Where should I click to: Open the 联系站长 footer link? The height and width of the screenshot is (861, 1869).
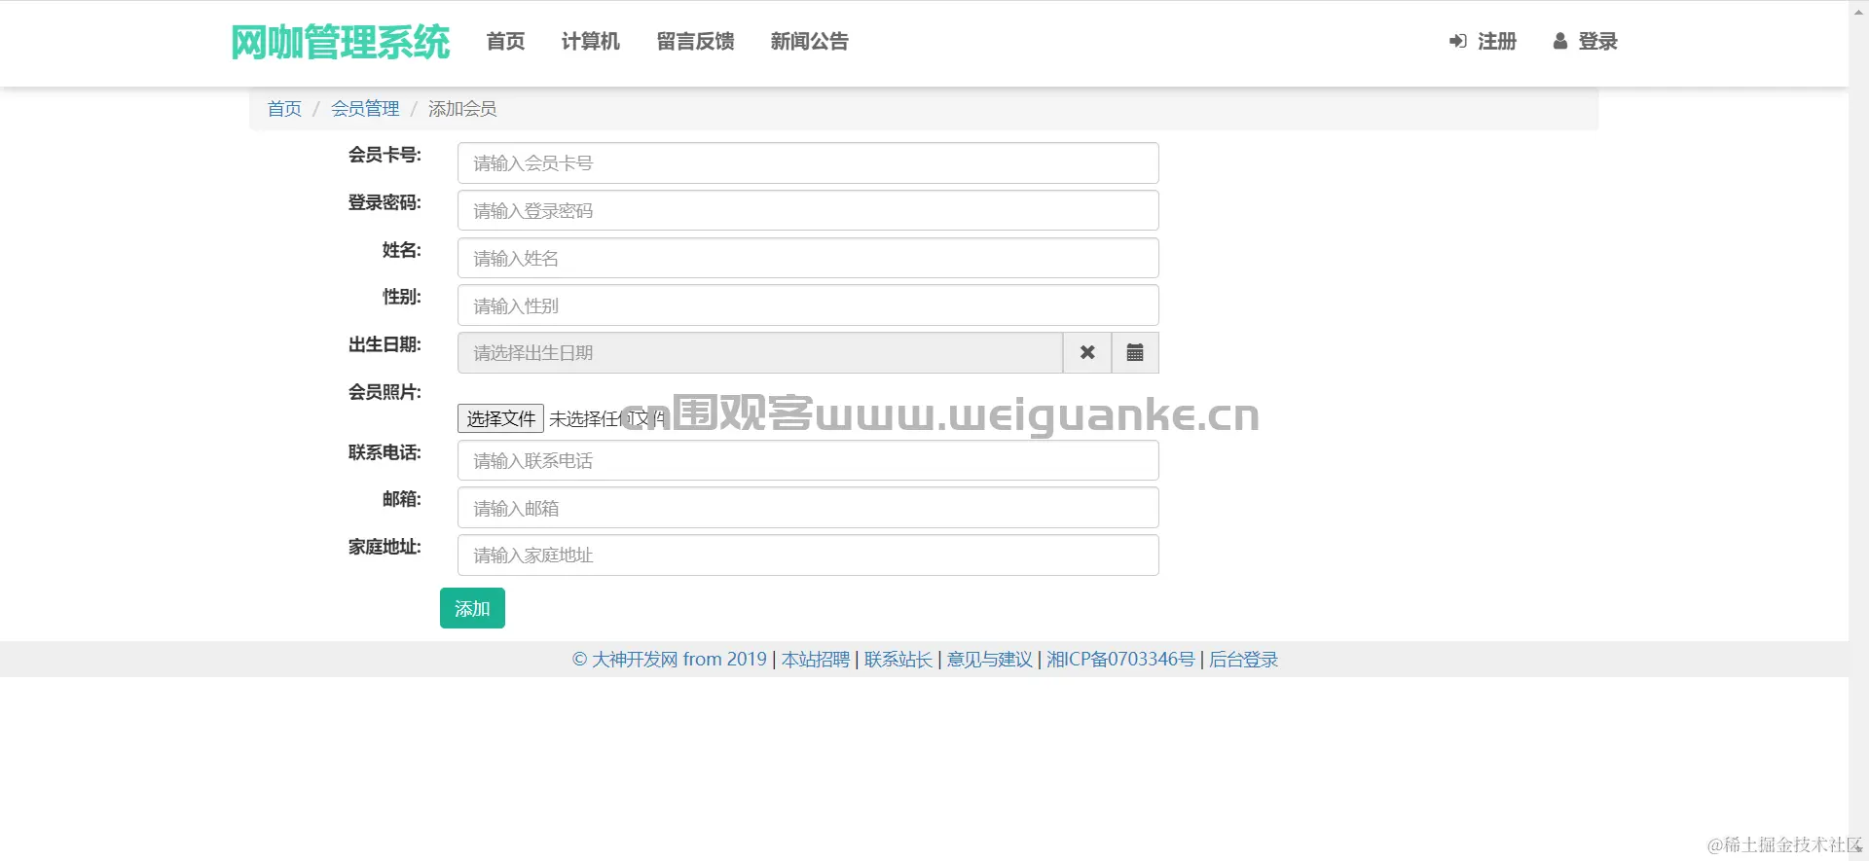898,660
